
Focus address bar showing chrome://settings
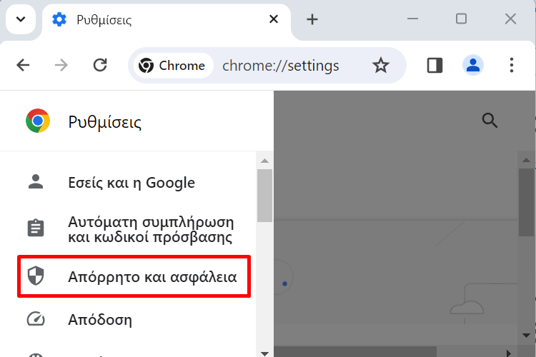[281, 66]
